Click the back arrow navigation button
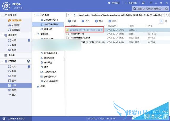Screen dimensions: 170x121 pyautogui.click(x=69, y=15)
